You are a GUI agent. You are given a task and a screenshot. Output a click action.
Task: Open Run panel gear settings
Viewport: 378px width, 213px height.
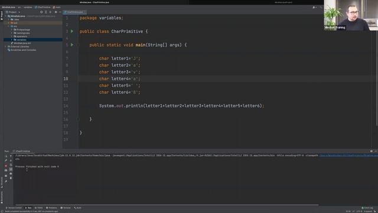pos(372,151)
